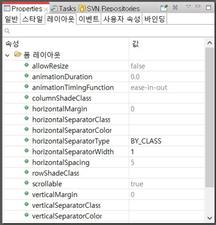Select the 폼 레이아웃 category row
The width and height of the screenshot is (216, 225).
(103, 55)
